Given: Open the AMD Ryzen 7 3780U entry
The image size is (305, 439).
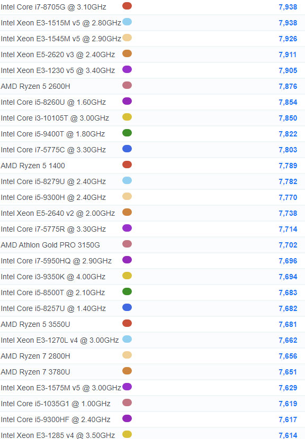Looking at the screenshot, I should 35,372.
